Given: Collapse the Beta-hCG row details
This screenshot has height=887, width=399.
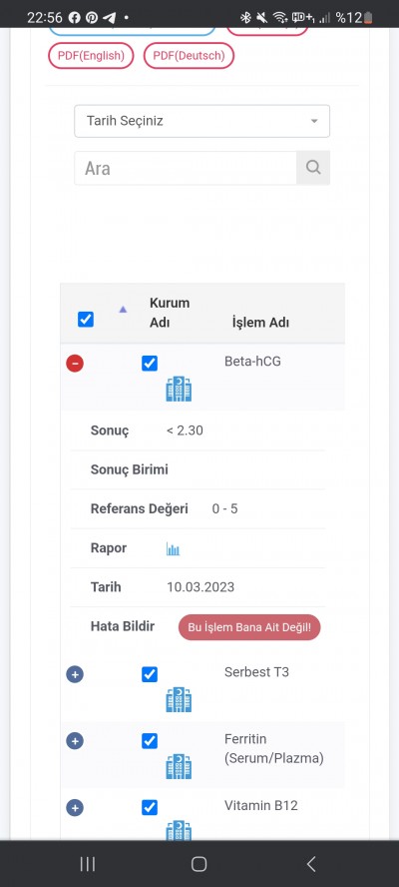Looking at the screenshot, I should pos(75,364).
